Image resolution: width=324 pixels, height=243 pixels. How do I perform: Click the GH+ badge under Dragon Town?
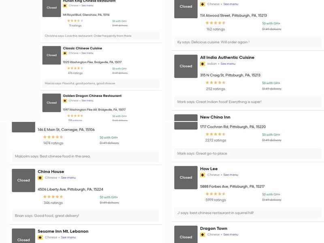point(202,234)
